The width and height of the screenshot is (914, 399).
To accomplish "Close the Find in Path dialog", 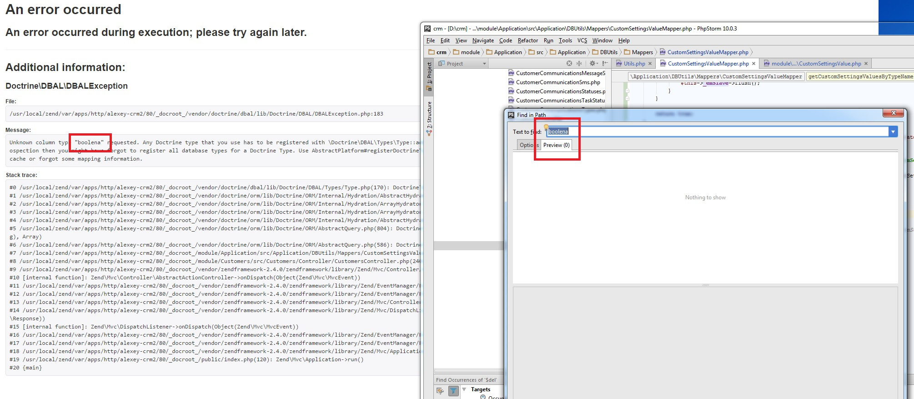I will pos(893,113).
